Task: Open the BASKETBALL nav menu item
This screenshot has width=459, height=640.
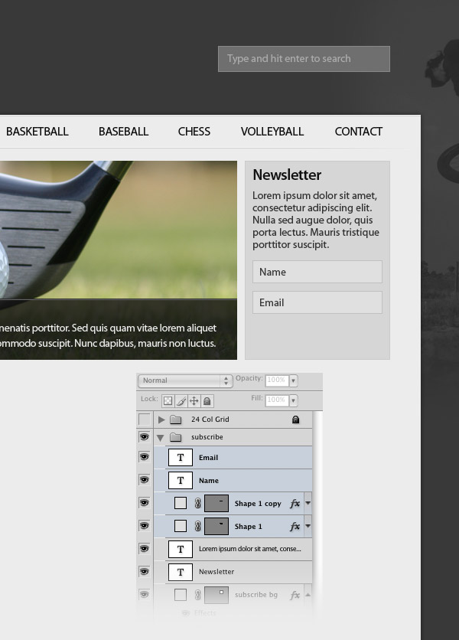Action: click(x=37, y=132)
